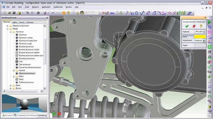Click the green tree structure toolbar icon
The height and width of the screenshot is (119, 213).
[x=121, y=13]
